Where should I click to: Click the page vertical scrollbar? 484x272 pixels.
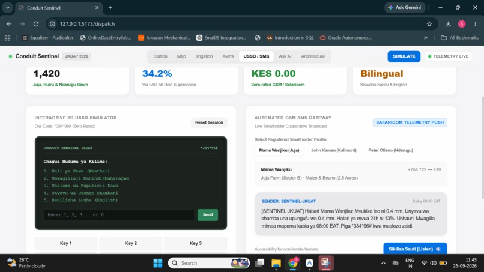(x=482, y=148)
